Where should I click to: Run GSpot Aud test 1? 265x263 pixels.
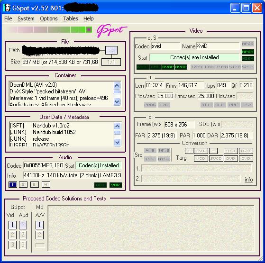click(x=23, y=225)
